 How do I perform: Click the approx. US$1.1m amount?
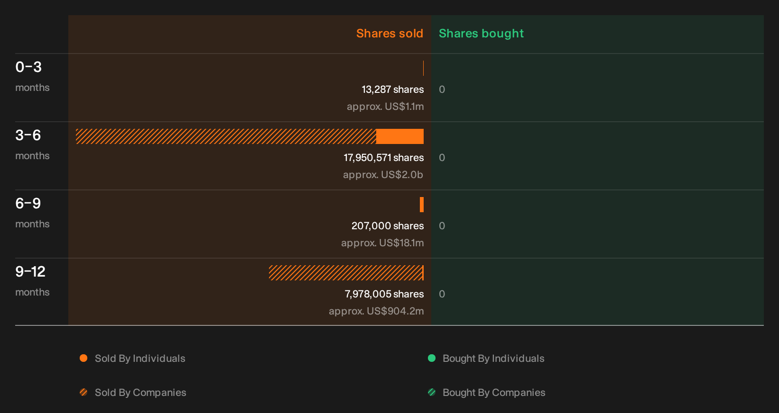(x=385, y=107)
